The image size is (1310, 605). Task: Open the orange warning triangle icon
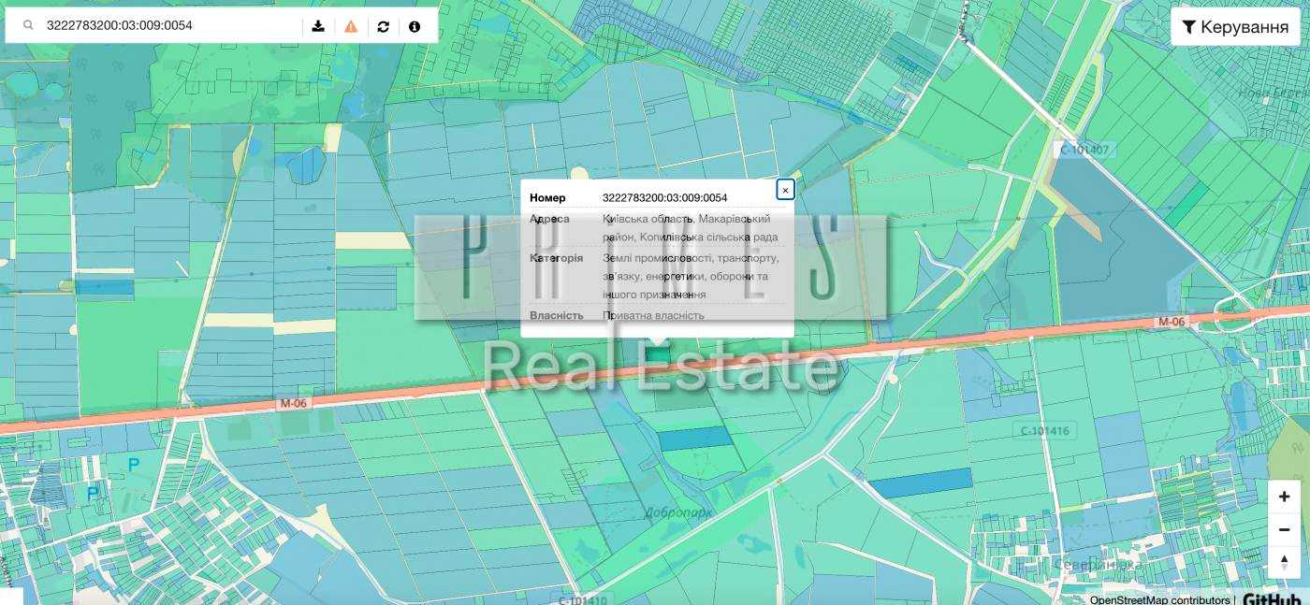(x=351, y=26)
